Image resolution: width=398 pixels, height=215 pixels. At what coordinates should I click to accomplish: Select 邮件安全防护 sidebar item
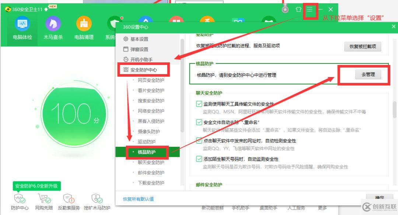tap(151, 173)
